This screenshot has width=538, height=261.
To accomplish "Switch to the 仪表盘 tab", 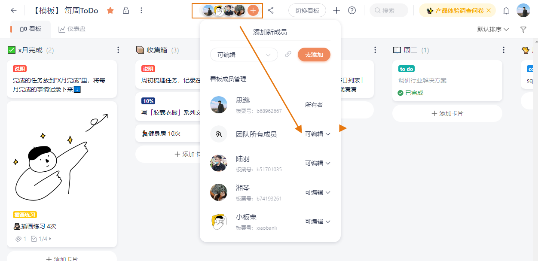I will [x=72, y=29].
